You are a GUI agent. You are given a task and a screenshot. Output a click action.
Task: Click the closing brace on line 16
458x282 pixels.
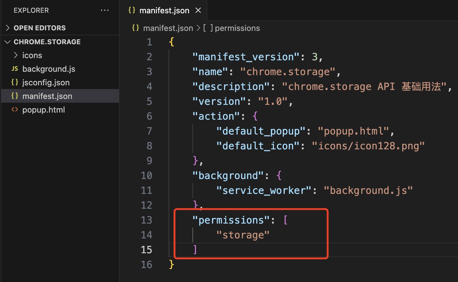(x=171, y=264)
